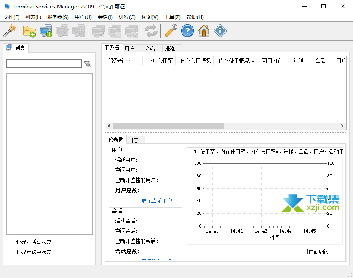Switch to the 会话 tab
The height and width of the screenshot is (278, 353).
152,48
